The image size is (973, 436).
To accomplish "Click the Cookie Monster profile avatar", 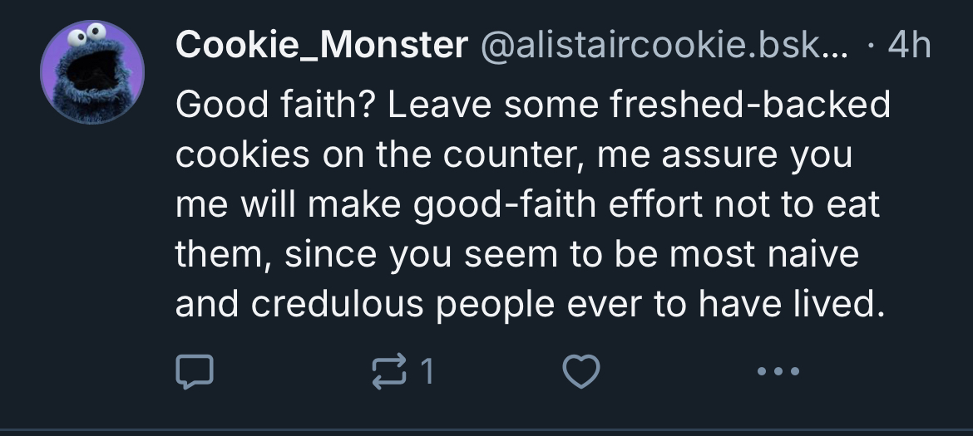I will pos(92,72).
